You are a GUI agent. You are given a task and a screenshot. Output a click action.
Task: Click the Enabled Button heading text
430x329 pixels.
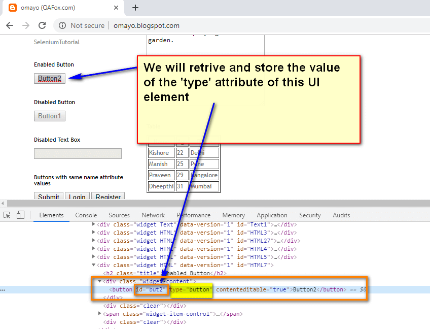pos(54,64)
